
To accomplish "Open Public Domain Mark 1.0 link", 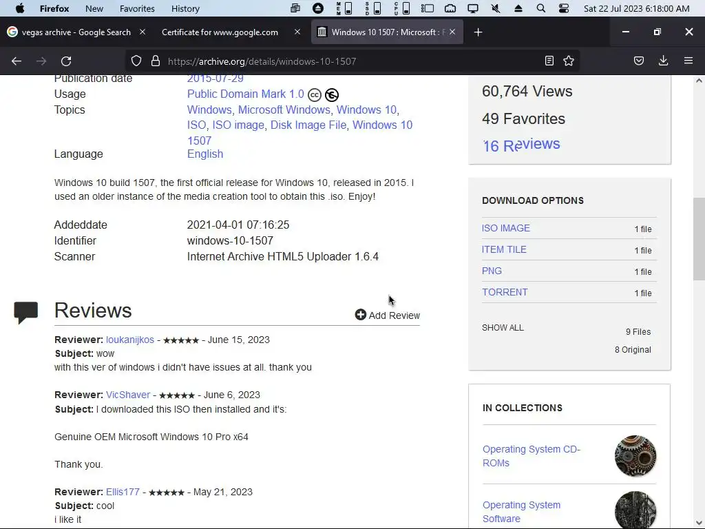I will (246, 94).
